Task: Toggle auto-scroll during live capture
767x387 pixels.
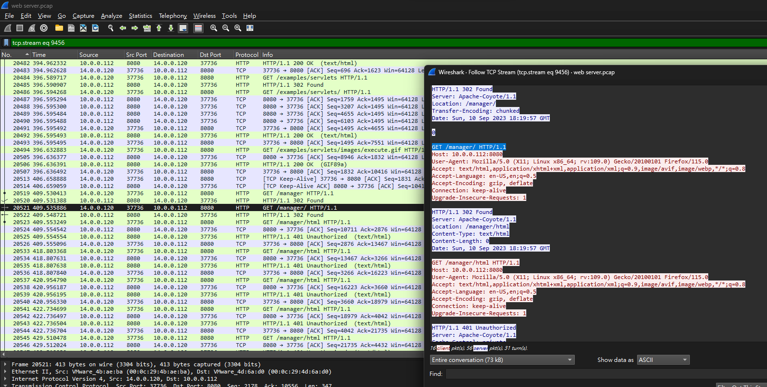Action: tap(183, 28)
